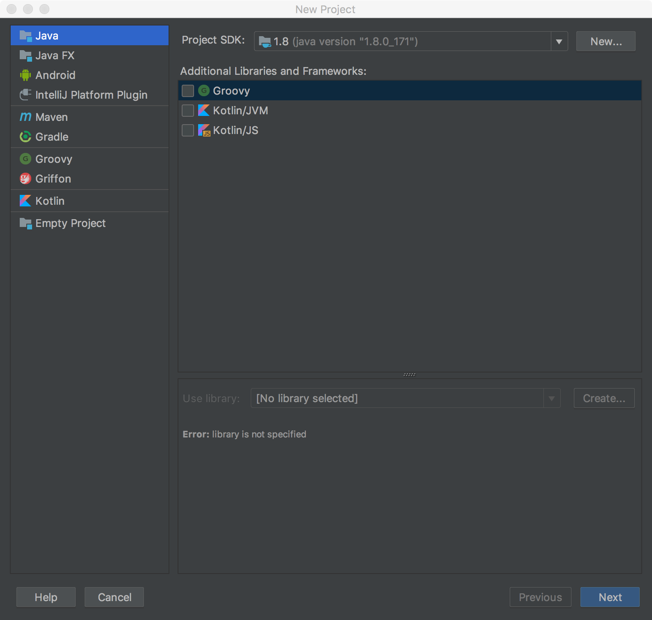Click the Project SDK 1.8 combo box
The height and width of the screenshot is (620, 652).
point(411,42)
